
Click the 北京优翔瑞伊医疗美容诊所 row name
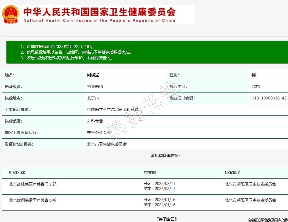(33, 200)
